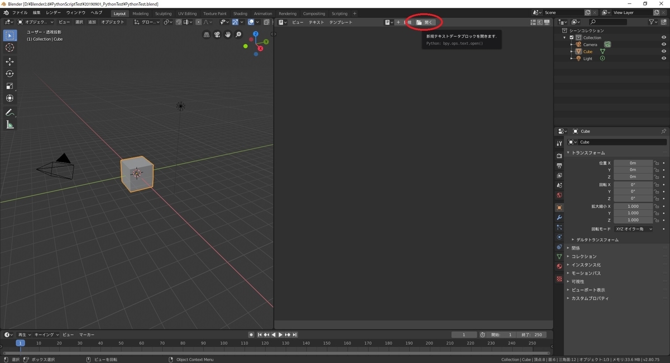Pick the Measure ruler tool

[x=9, y=125]
